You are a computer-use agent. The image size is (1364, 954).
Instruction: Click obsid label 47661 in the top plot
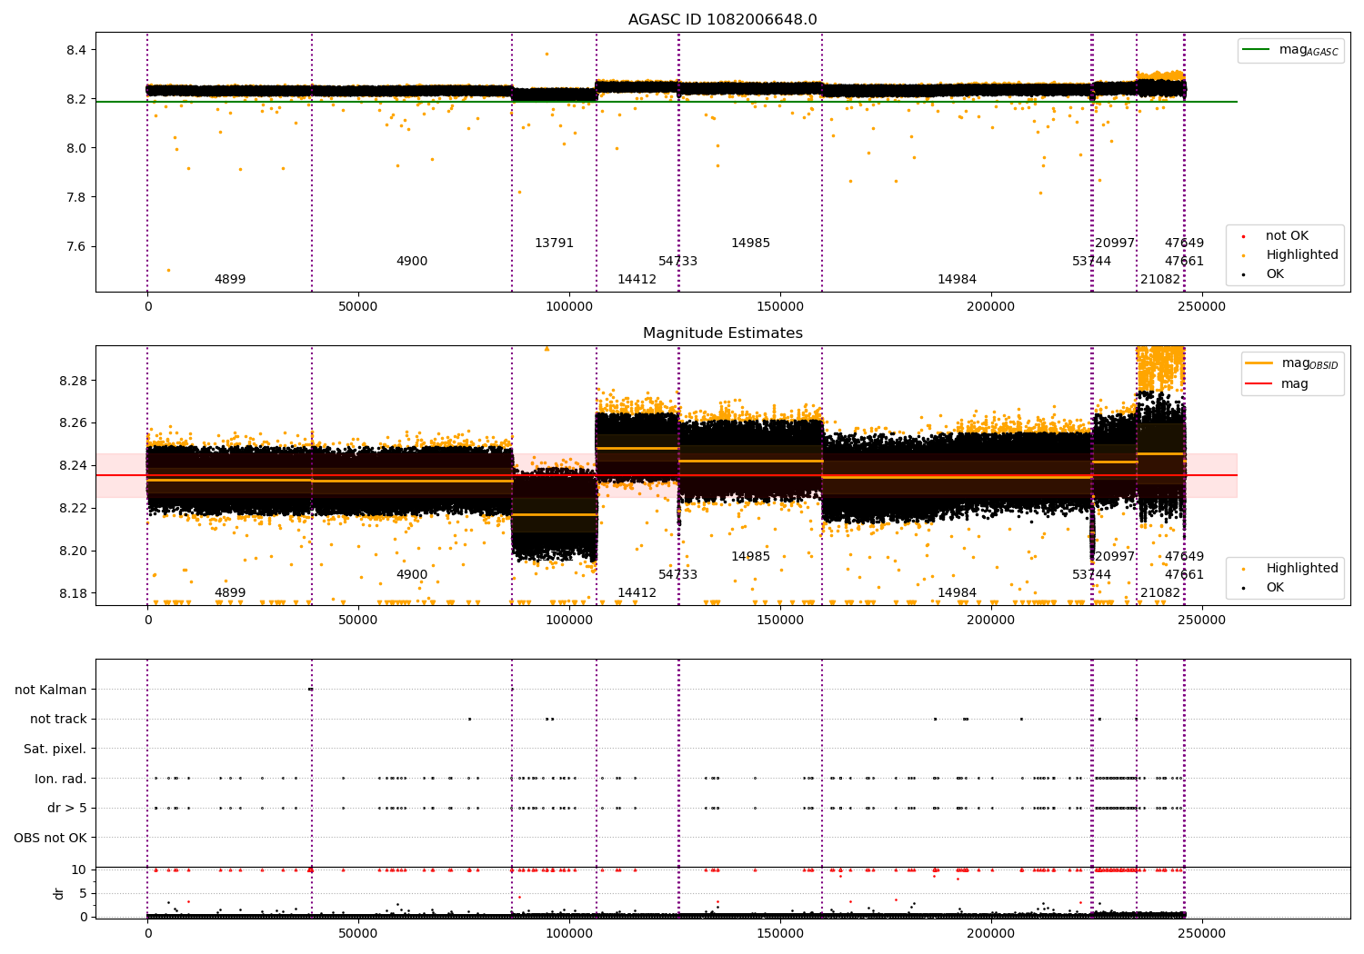click(1184, 262)
